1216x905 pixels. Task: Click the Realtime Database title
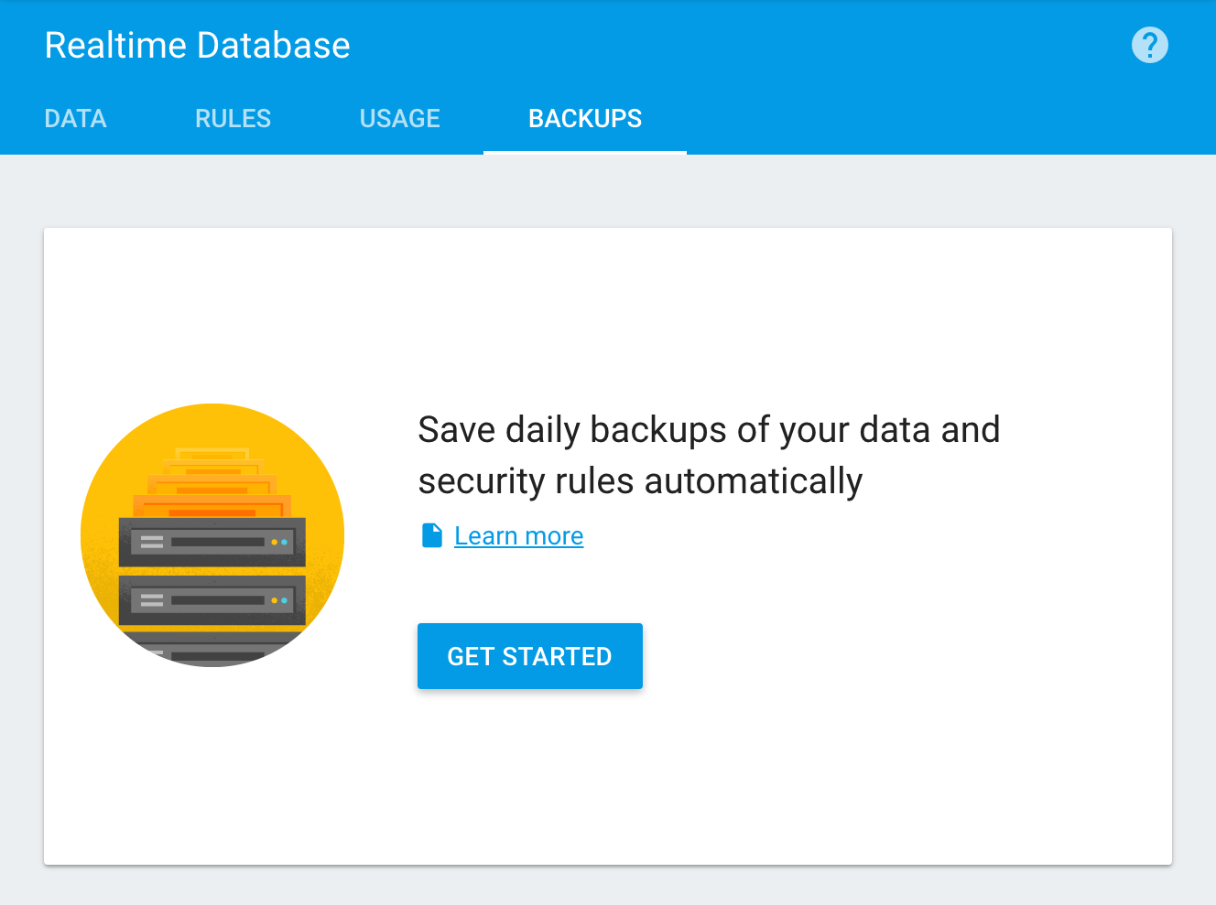tap(197, 45)
